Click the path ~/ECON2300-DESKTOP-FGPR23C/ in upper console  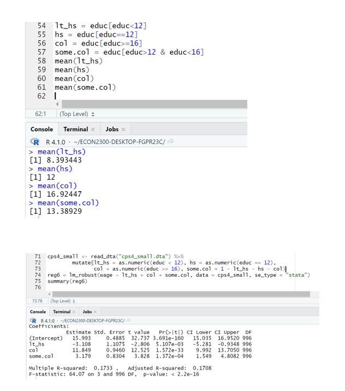click(120, 142)
